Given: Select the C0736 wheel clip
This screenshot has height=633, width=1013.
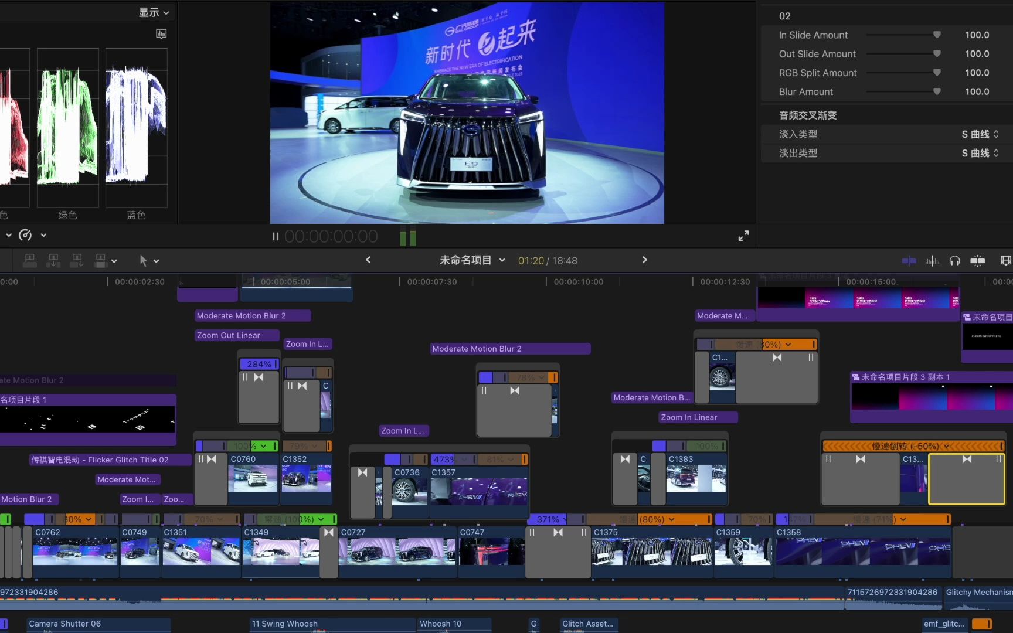Looking at the screenshot, I should coord(409,492).
